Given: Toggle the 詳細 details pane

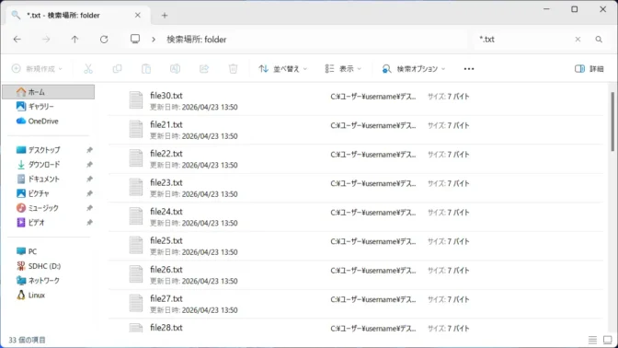Looking at the screenshot, I should (x=589, y=69).
